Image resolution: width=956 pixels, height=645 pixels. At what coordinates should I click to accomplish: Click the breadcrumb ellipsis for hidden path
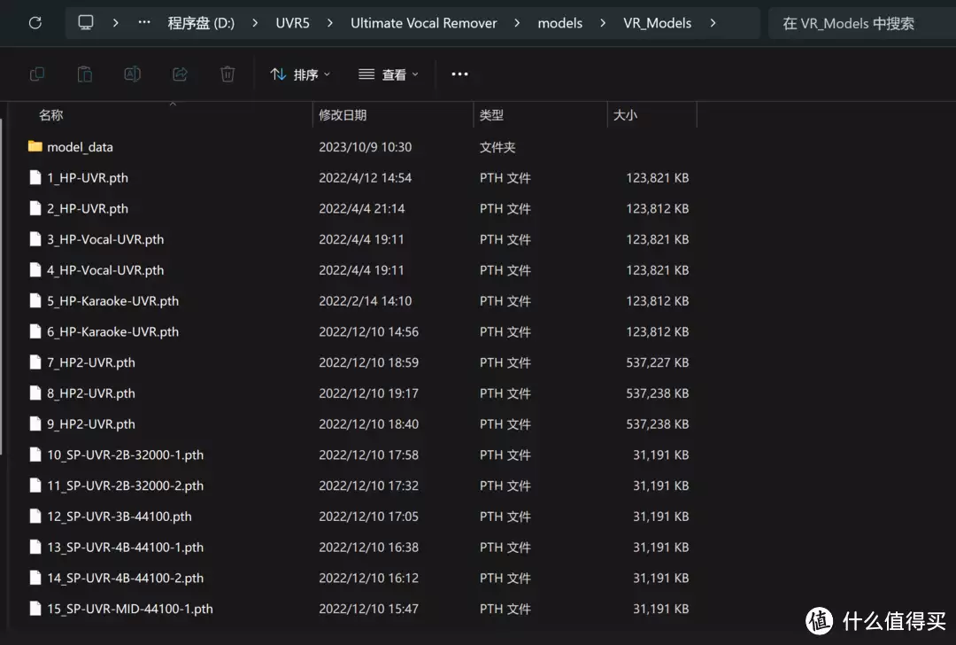pyautogui.click(x=144, y=23)
